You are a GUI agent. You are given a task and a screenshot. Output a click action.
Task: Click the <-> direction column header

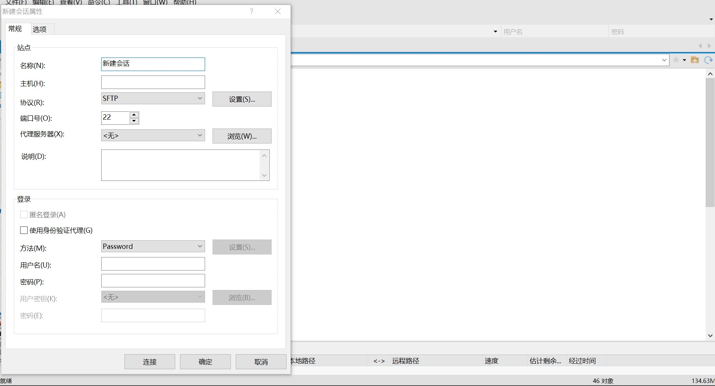point(379,361)
